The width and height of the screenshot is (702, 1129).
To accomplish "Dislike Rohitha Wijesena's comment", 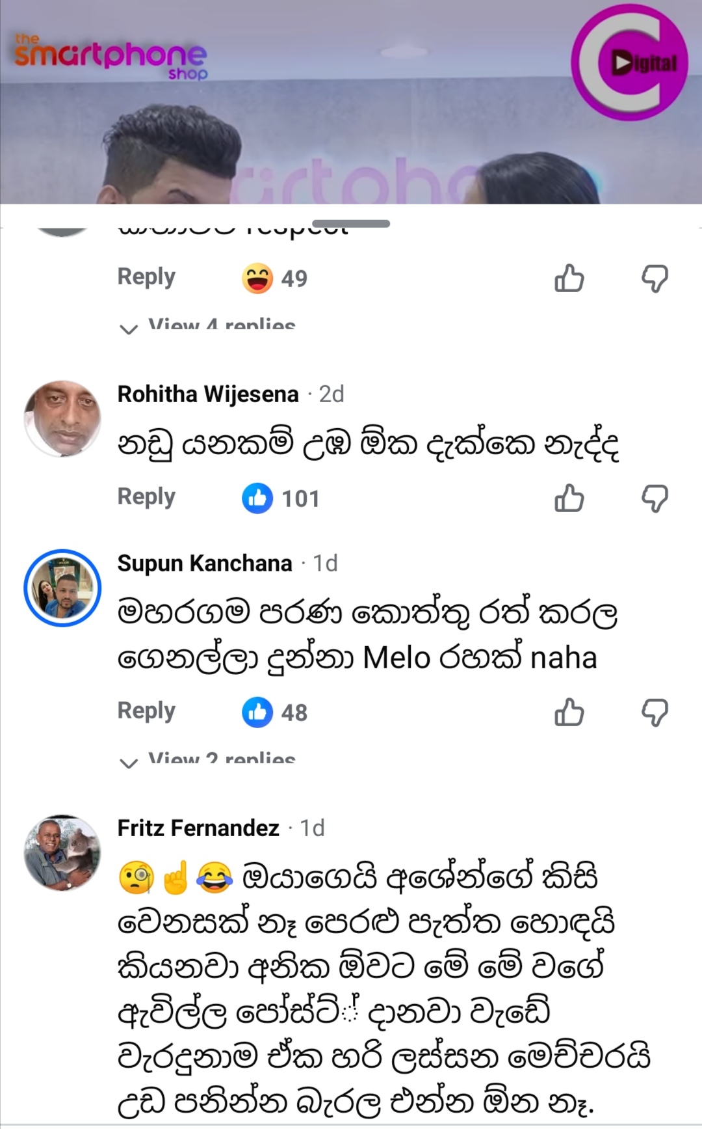I will tap(655, 498).
